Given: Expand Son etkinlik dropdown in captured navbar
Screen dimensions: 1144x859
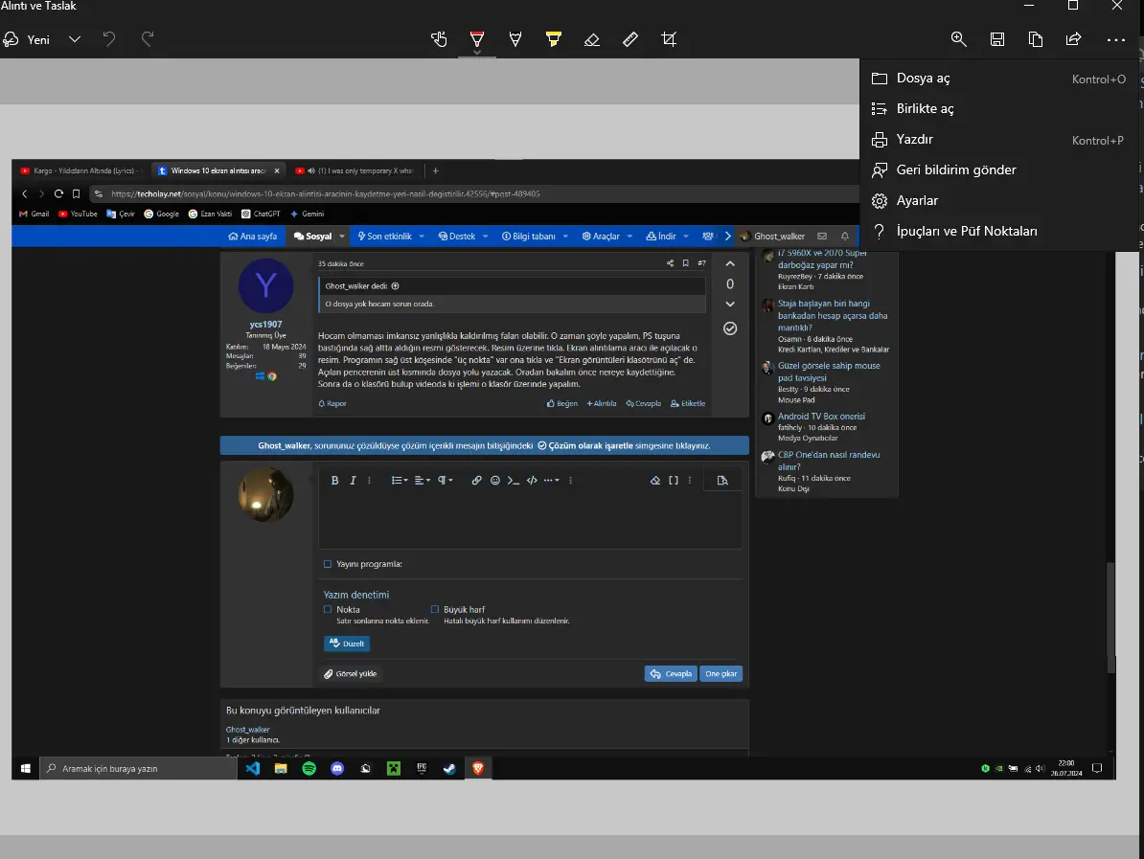Looking at the screenshot, I should point(422,237).
